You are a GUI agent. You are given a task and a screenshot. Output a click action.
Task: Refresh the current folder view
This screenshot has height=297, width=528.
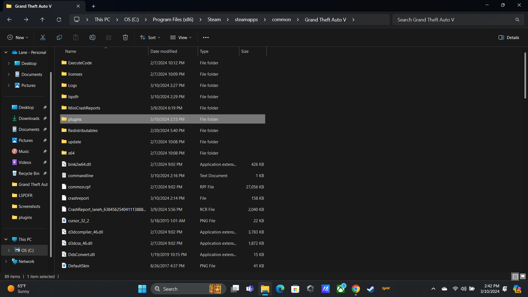(x=59, y=20)
